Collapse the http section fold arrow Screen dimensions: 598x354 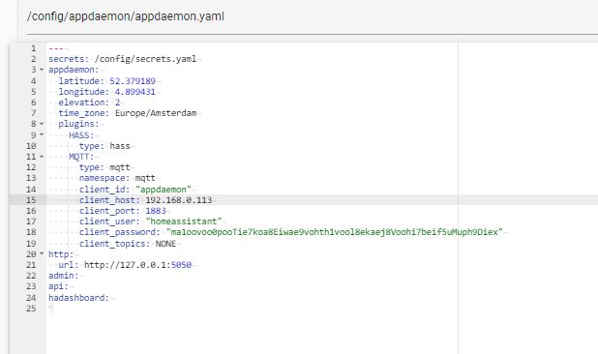click(42, 254)
